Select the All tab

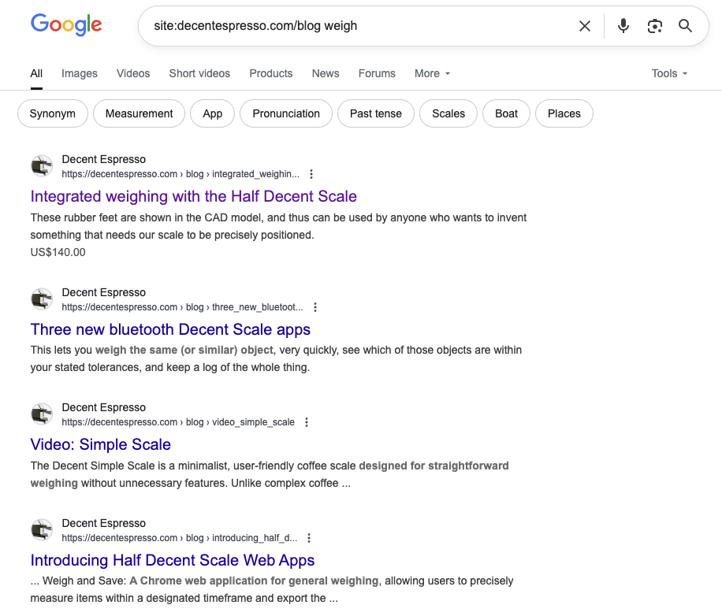pos(36,73)
